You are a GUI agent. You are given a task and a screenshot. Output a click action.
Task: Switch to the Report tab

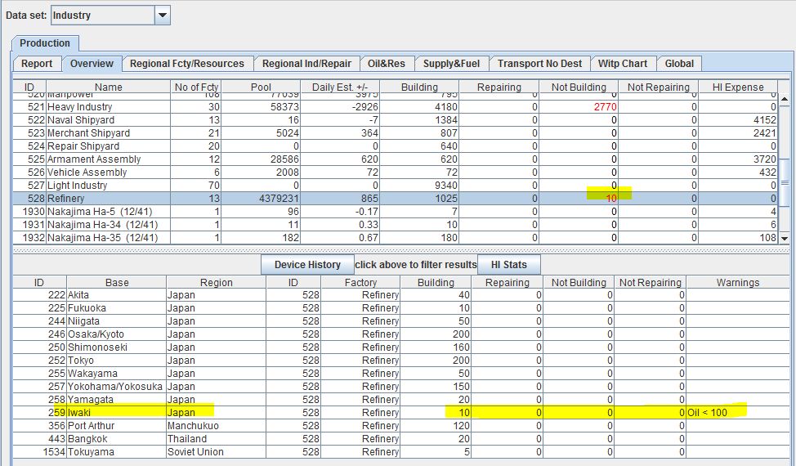tap(37, 64)
